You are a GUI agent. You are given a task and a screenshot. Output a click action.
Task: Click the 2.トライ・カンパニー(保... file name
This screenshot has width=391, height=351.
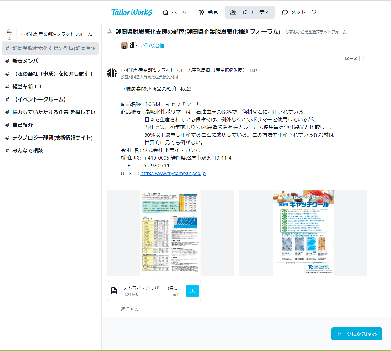[x=150, y=288]
